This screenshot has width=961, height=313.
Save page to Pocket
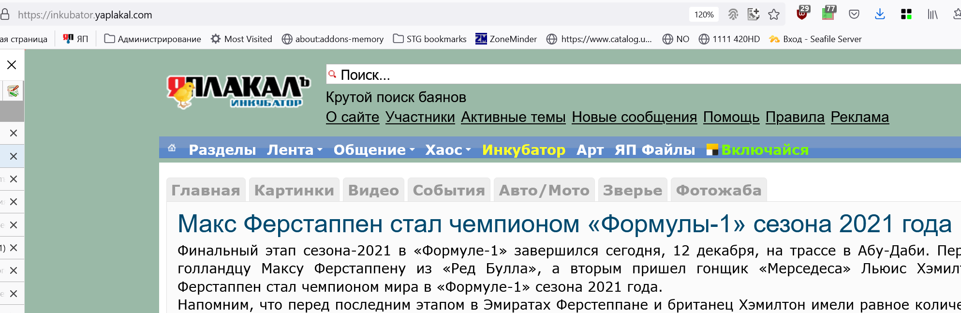click(x=854, y=15)
